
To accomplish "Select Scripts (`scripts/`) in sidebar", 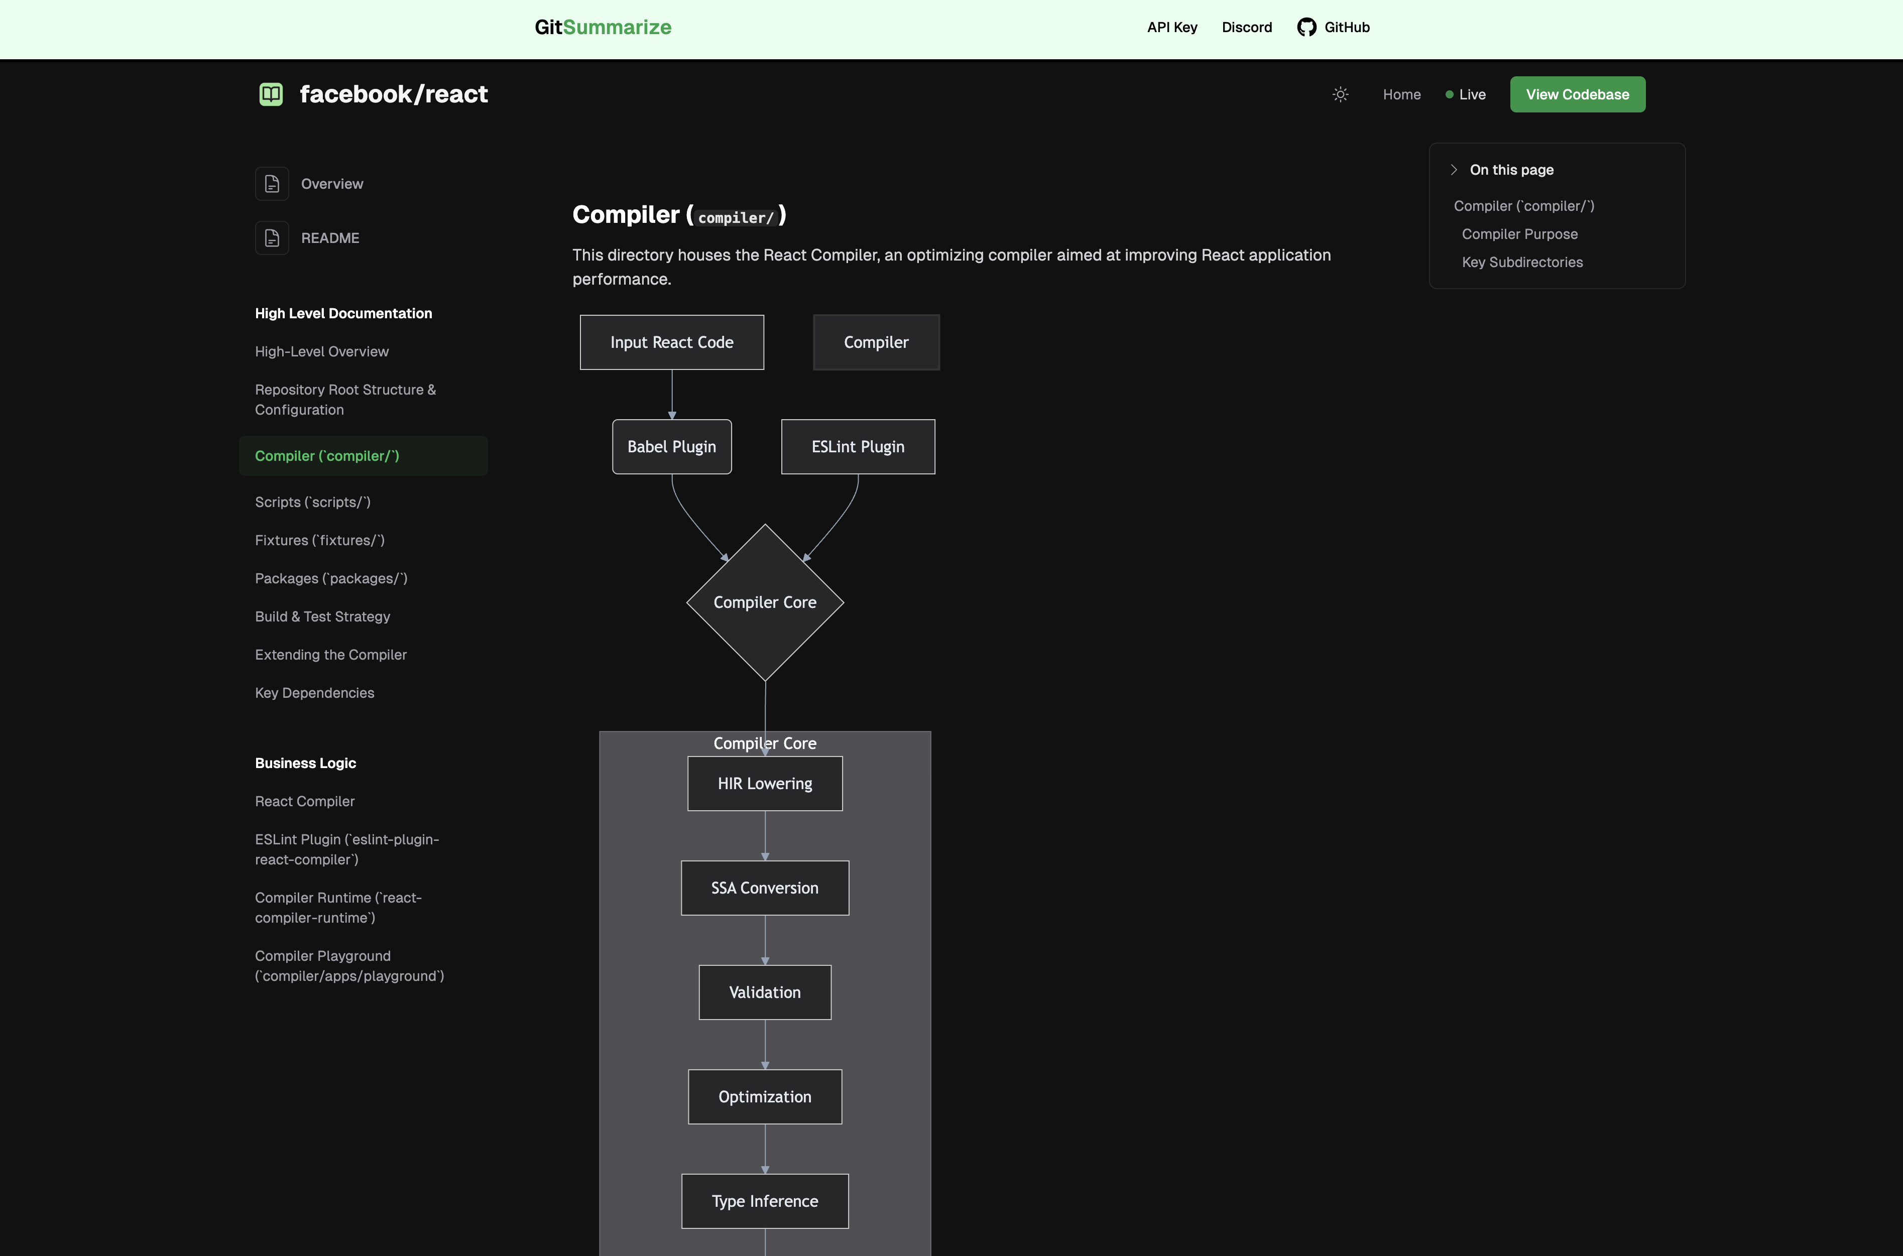I will (x=312, y=502).
